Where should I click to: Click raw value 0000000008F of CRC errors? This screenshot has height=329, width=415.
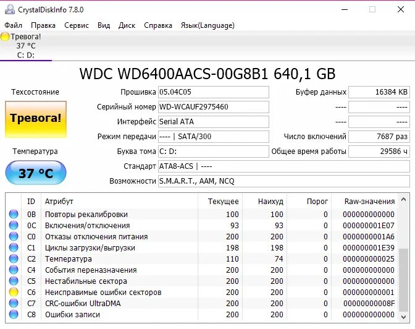tap(369, 304)
